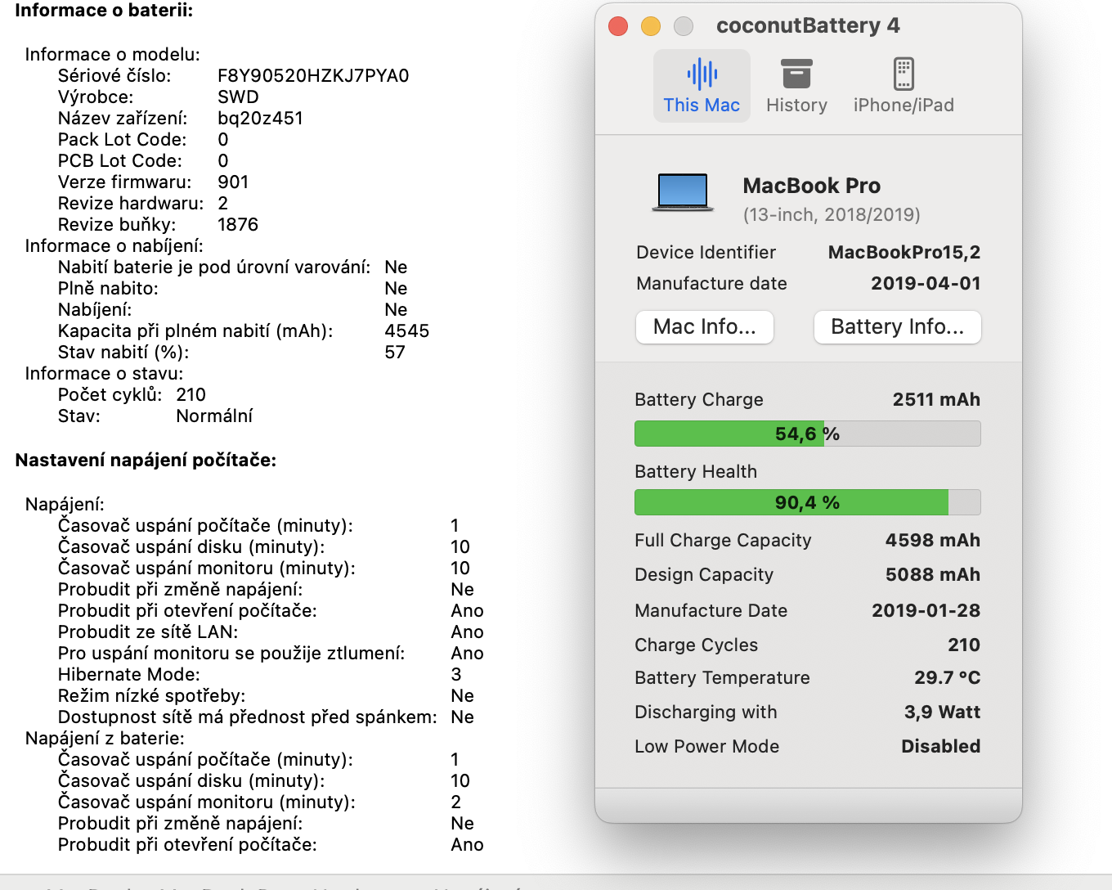Click the Plně nabito label
Image resolution: width=1112 pixels, height=890 pixels.
coord(108,288)
